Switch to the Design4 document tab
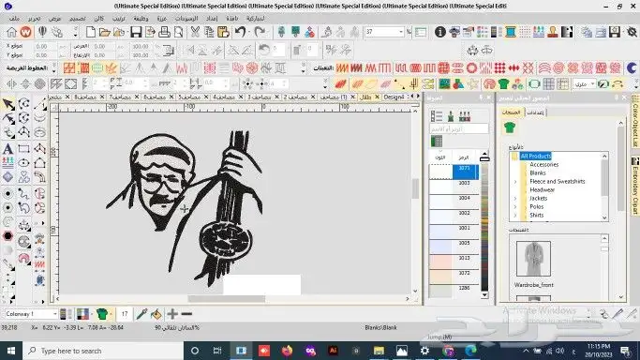Image resolution: width=640 pixels, height=360 pixels. point(394,97)
